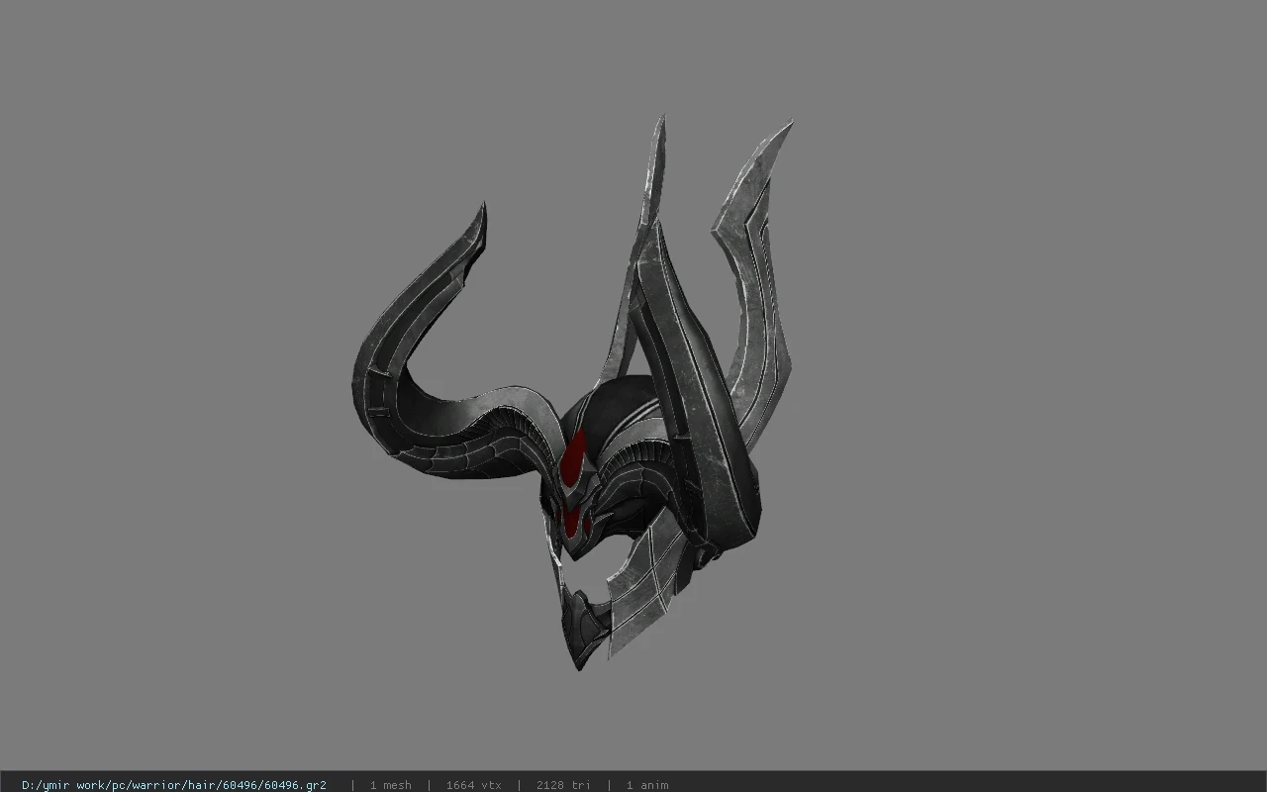Image resolution: width=1267 pixels, height=792 pixels.
Task: Click the file path 60496.gr2 in status bar
Action: point(174,785)
